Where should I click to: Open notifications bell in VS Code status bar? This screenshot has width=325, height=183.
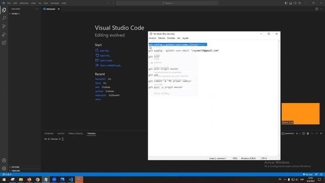(321, 174)
